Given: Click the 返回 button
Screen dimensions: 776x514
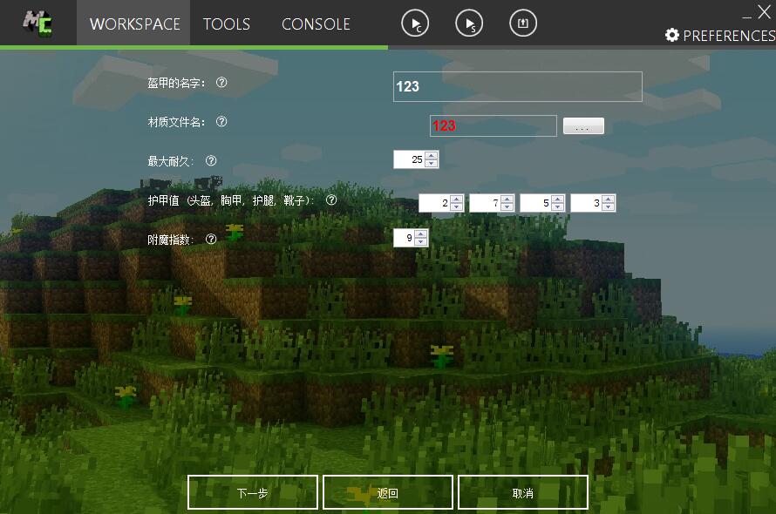Looking at the screenshot, I should [x=387, y=492].
